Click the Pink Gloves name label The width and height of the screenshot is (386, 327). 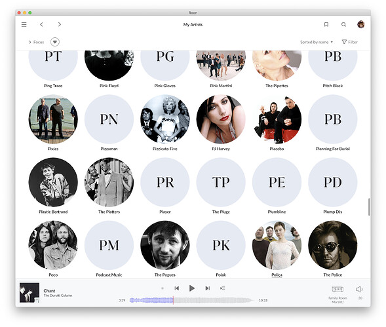tap(165, 86)
